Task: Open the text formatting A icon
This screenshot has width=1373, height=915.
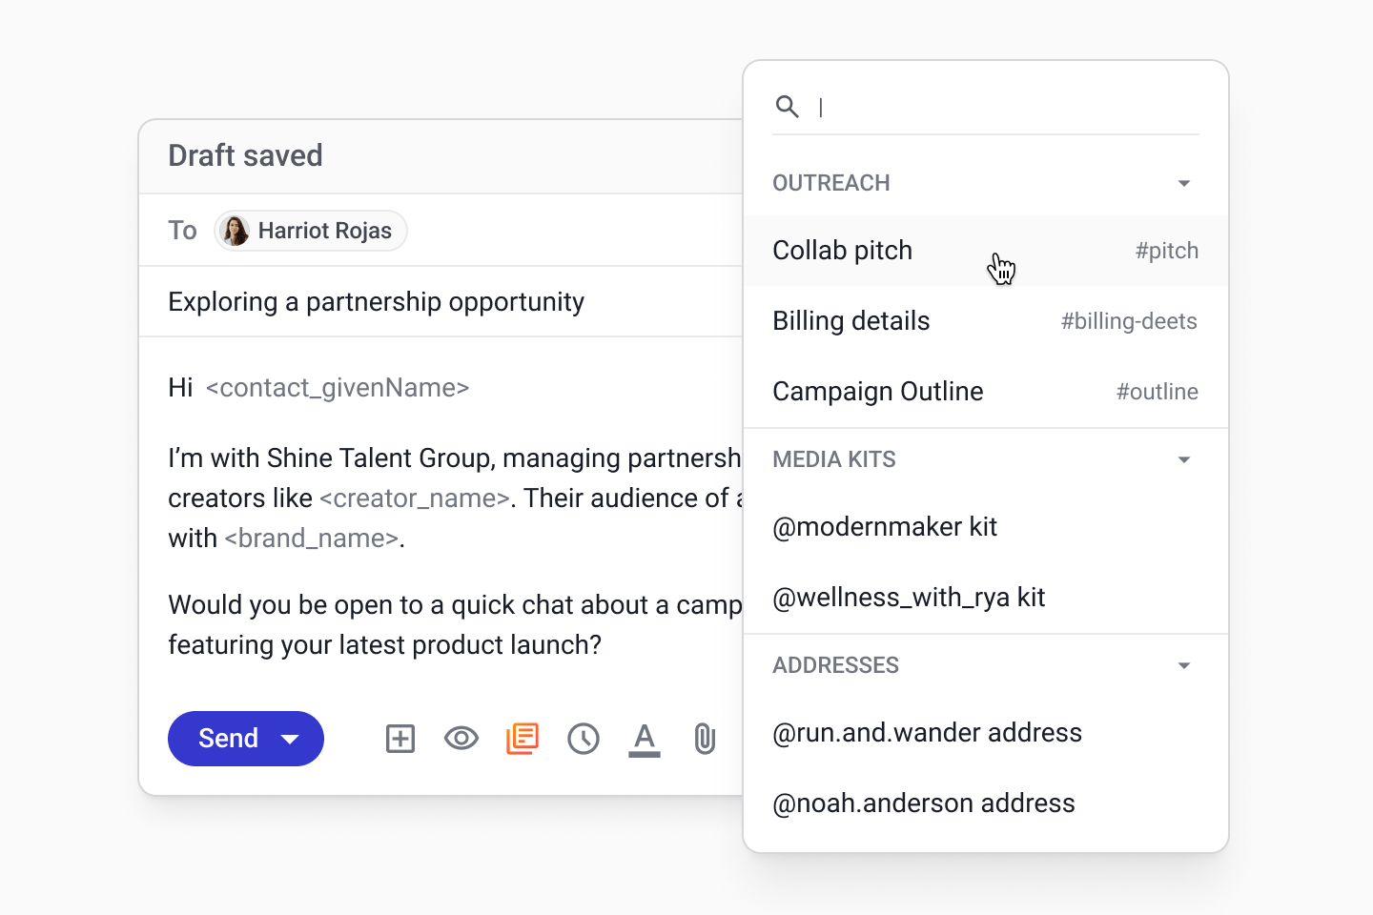Action: tap(645, 740)
